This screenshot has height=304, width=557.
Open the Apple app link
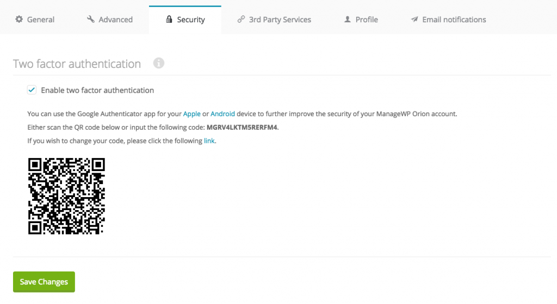pyautogui.click(x=191, y=114)
